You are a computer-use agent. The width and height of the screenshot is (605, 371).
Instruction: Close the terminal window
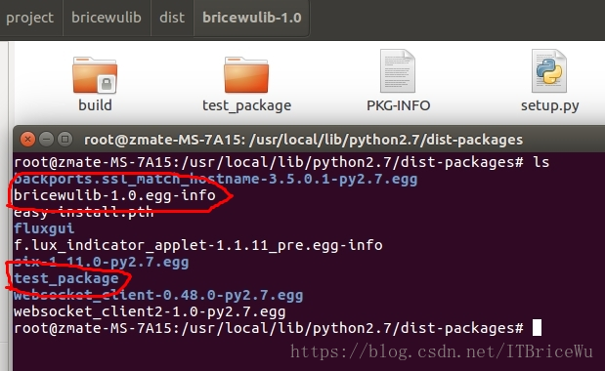click(x=27, y=139)
